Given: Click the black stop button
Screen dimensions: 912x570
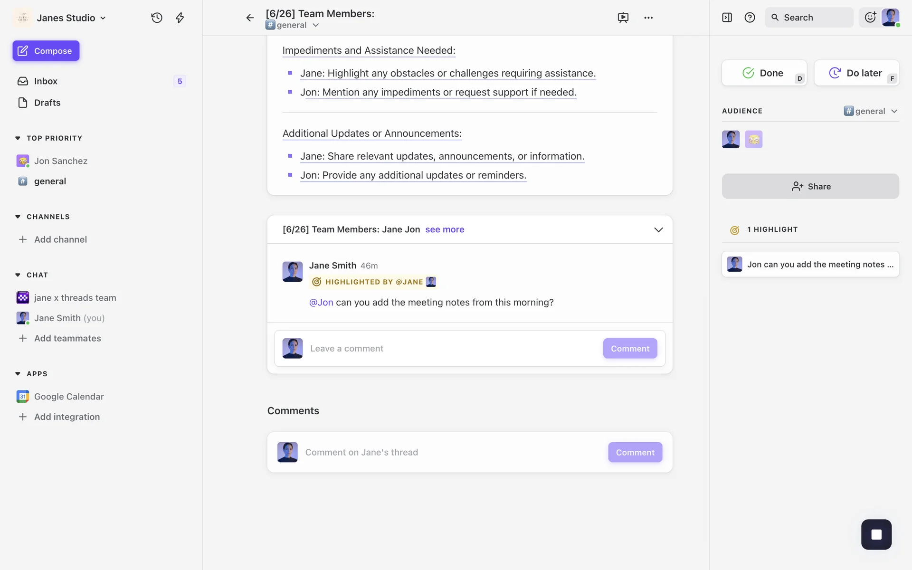Looking at the screenshot, I should click(876, 534).
